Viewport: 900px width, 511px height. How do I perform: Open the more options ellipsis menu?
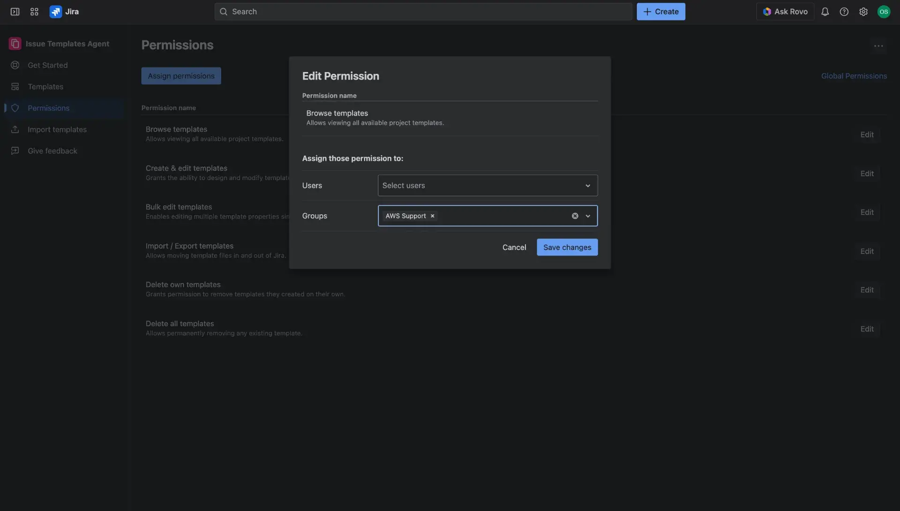pos(878,45)
